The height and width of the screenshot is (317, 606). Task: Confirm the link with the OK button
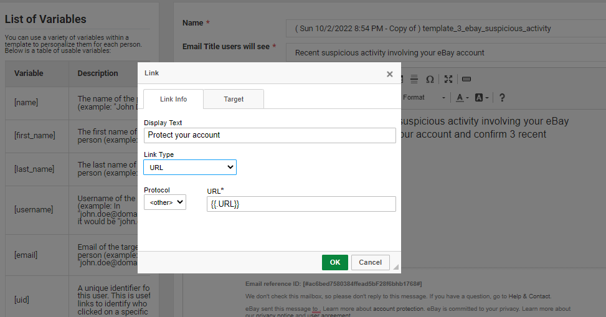pos(335,262)
